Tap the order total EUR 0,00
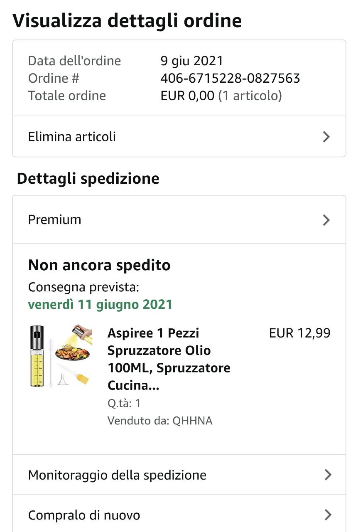This screenshot has height=532, width=358. 187,96
